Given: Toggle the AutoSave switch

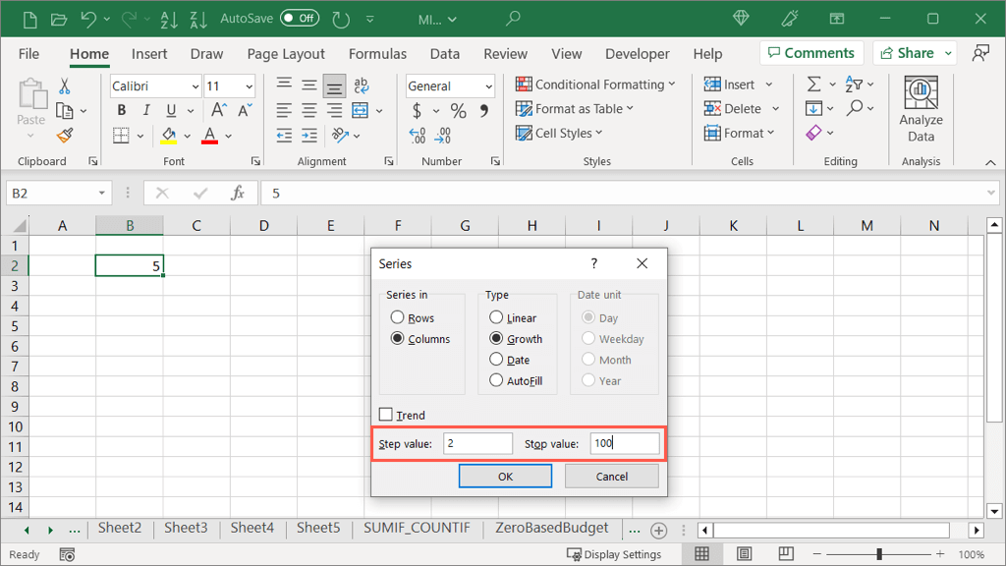Looking at the screenshot, I should pyautogui.click(x=300, y=18).
